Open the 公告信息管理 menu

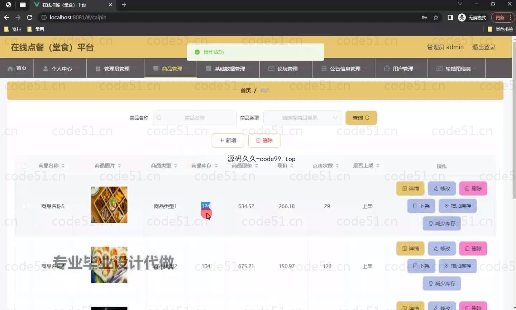pos(344,68)
